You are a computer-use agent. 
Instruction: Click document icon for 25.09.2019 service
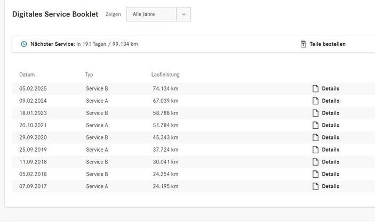coord(315,150)
